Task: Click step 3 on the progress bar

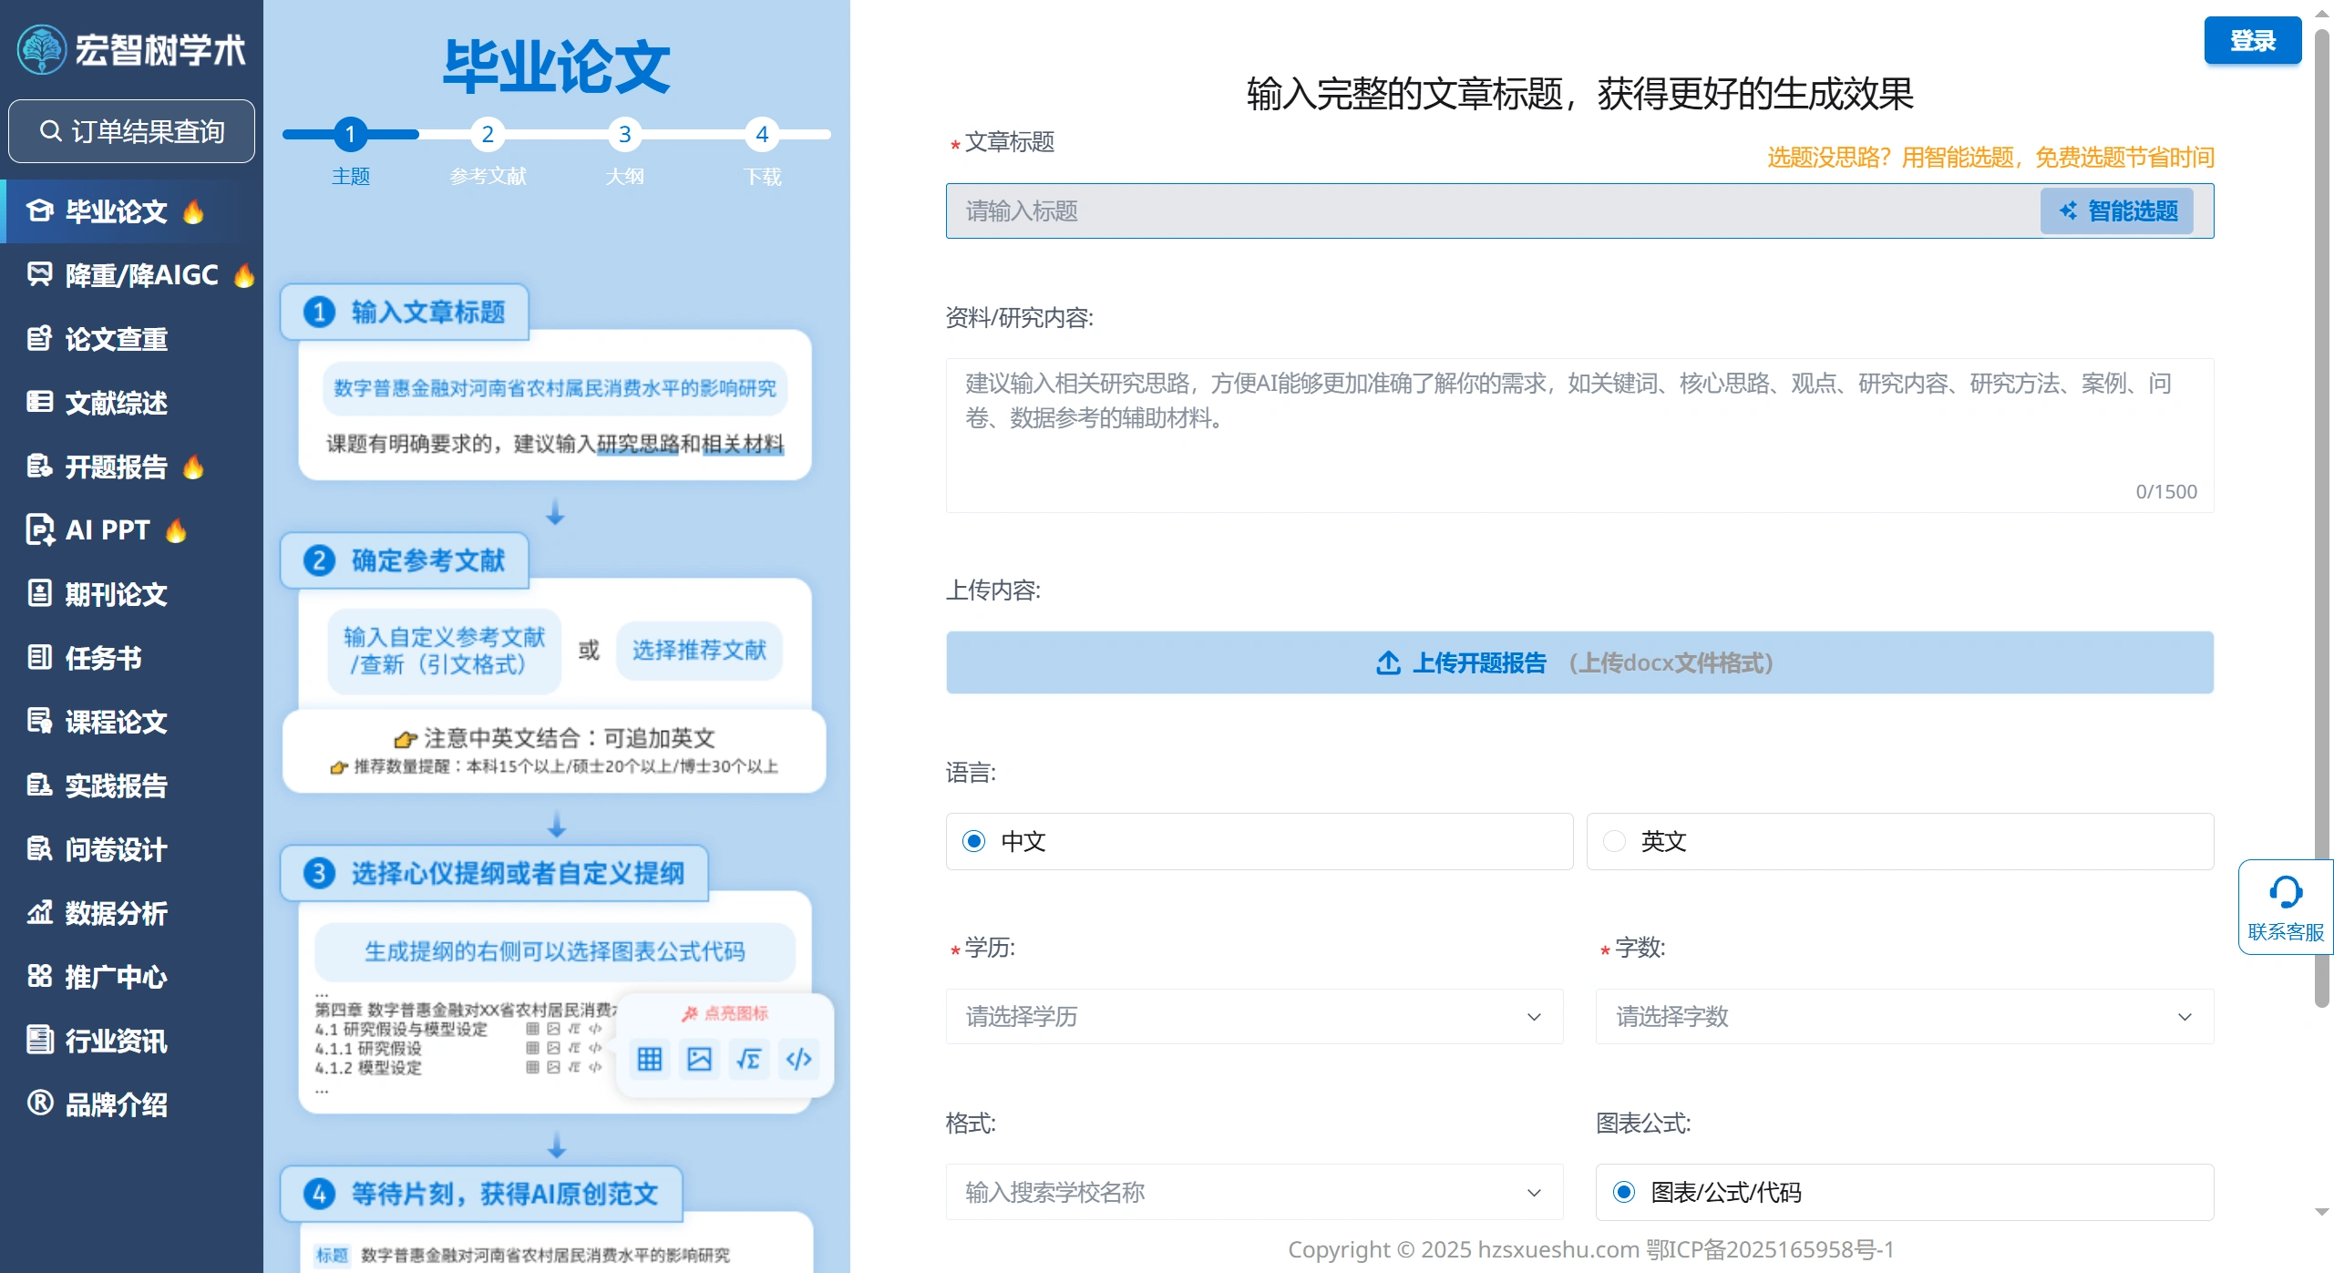Action: coord(625,134)
